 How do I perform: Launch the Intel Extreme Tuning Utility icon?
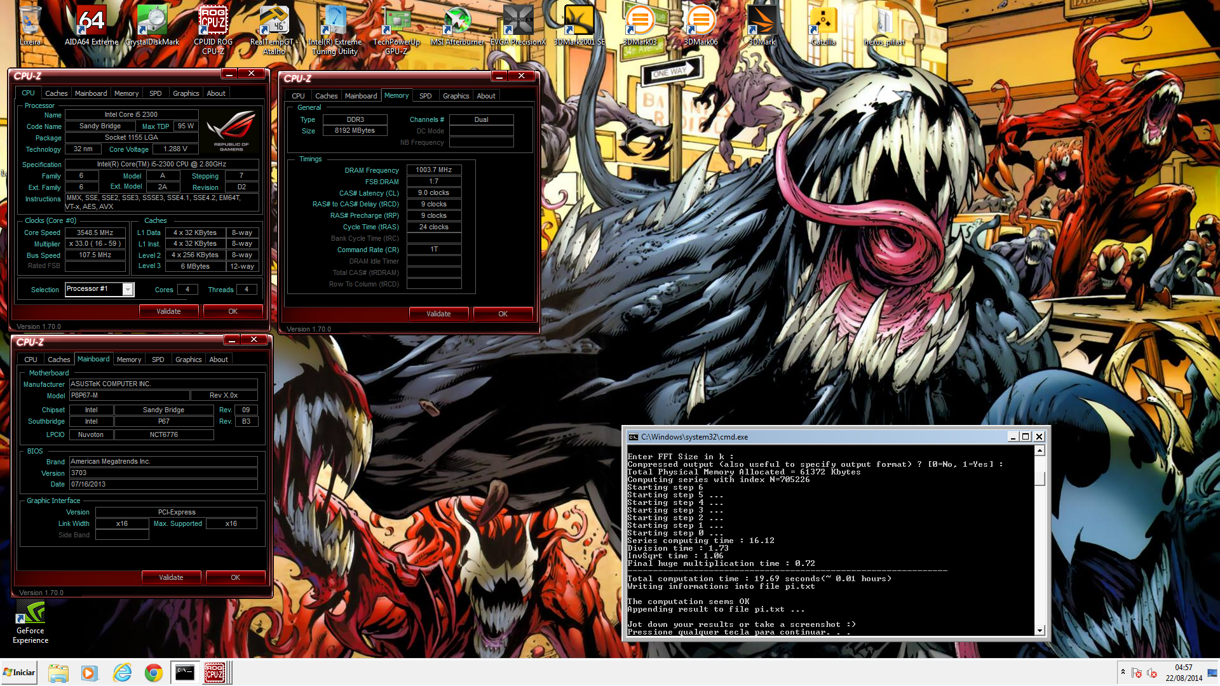point(335,30)
